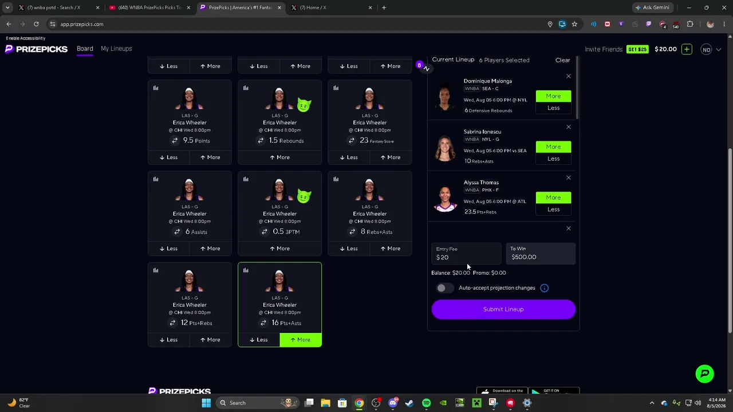Expand the ND account menu chevron
This screenshot has height=412, width=733.
[719, 50]
